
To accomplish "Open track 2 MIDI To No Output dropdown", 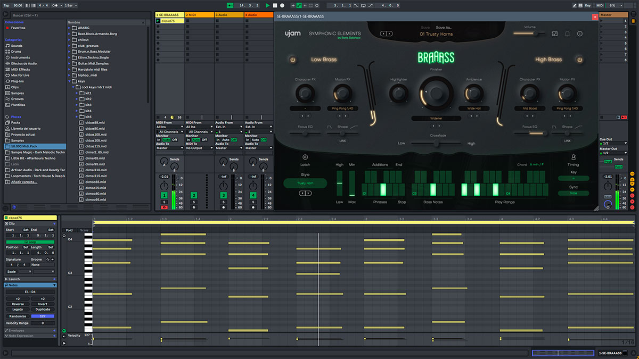I will point(199,148).
